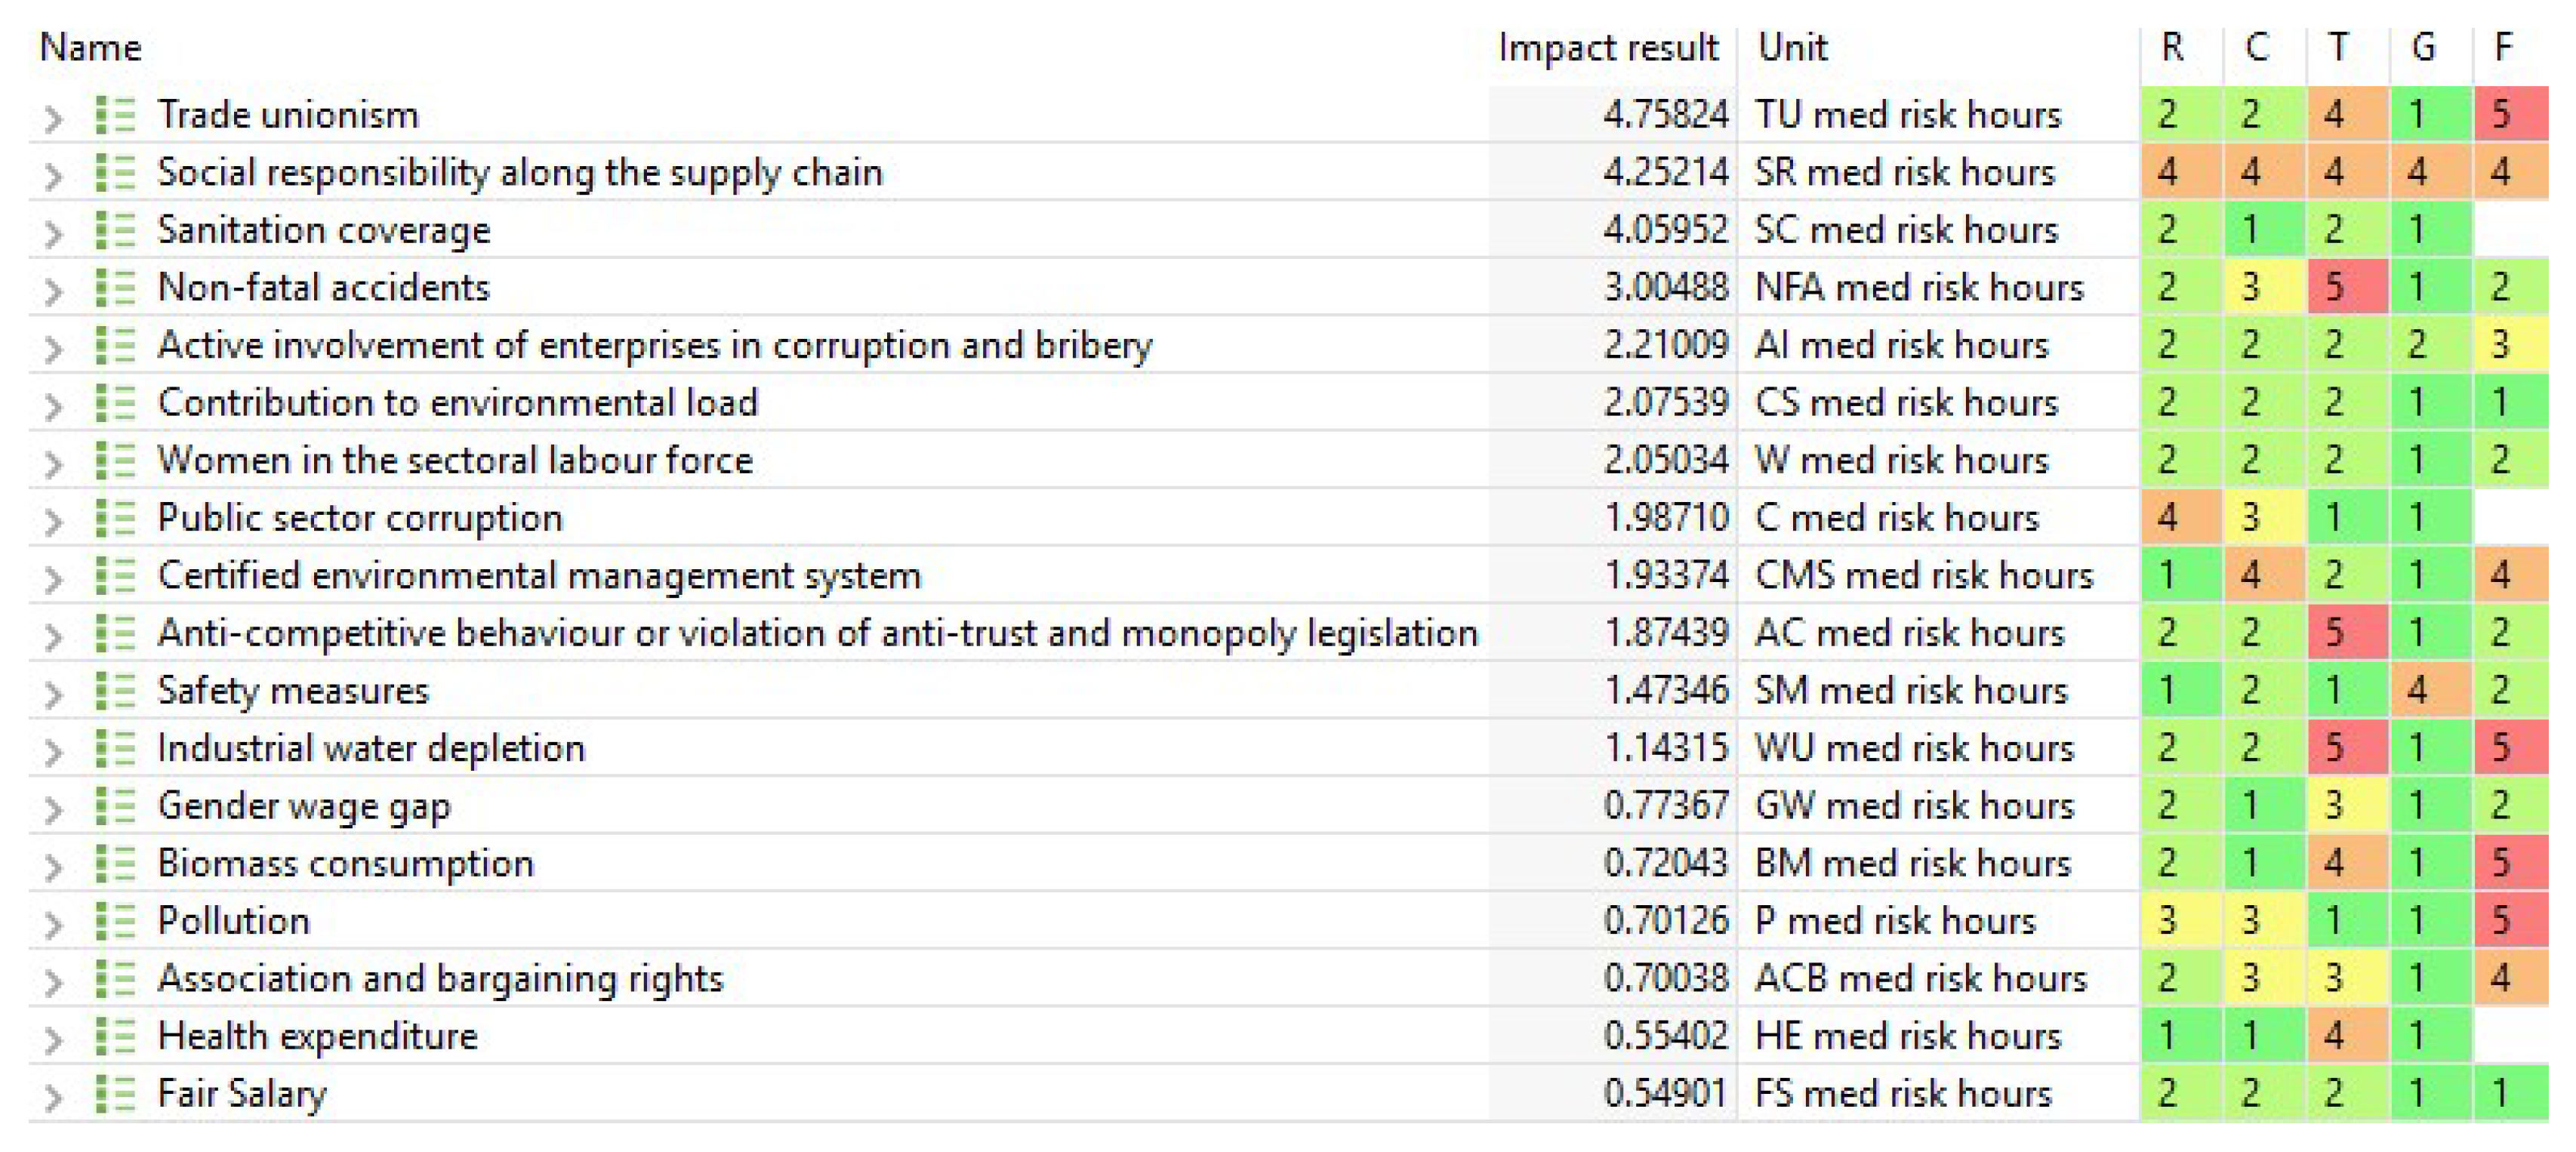Expand the Biomass consumption row
The height and width of the screenshot is (1152, 2576).
point(53,866)
